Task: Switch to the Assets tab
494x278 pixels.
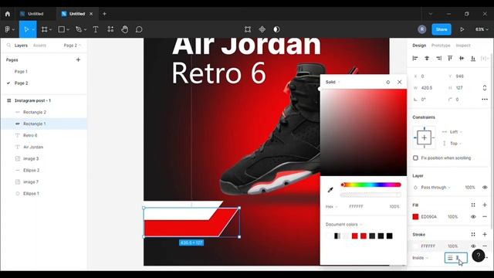Action: coord(39,46)
